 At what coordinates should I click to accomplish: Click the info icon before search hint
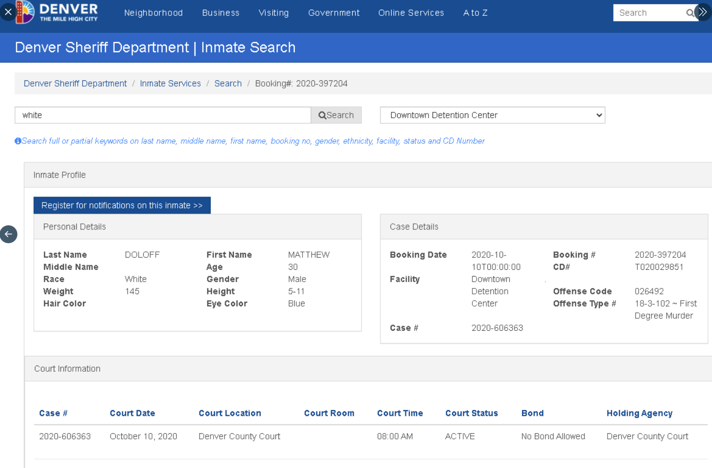point(18,141)
